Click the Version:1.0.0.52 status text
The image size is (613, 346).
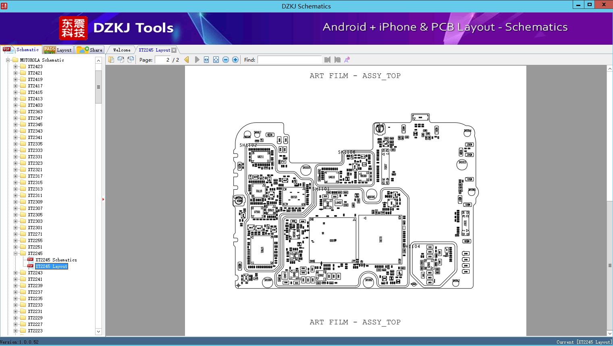click(19, 342)
